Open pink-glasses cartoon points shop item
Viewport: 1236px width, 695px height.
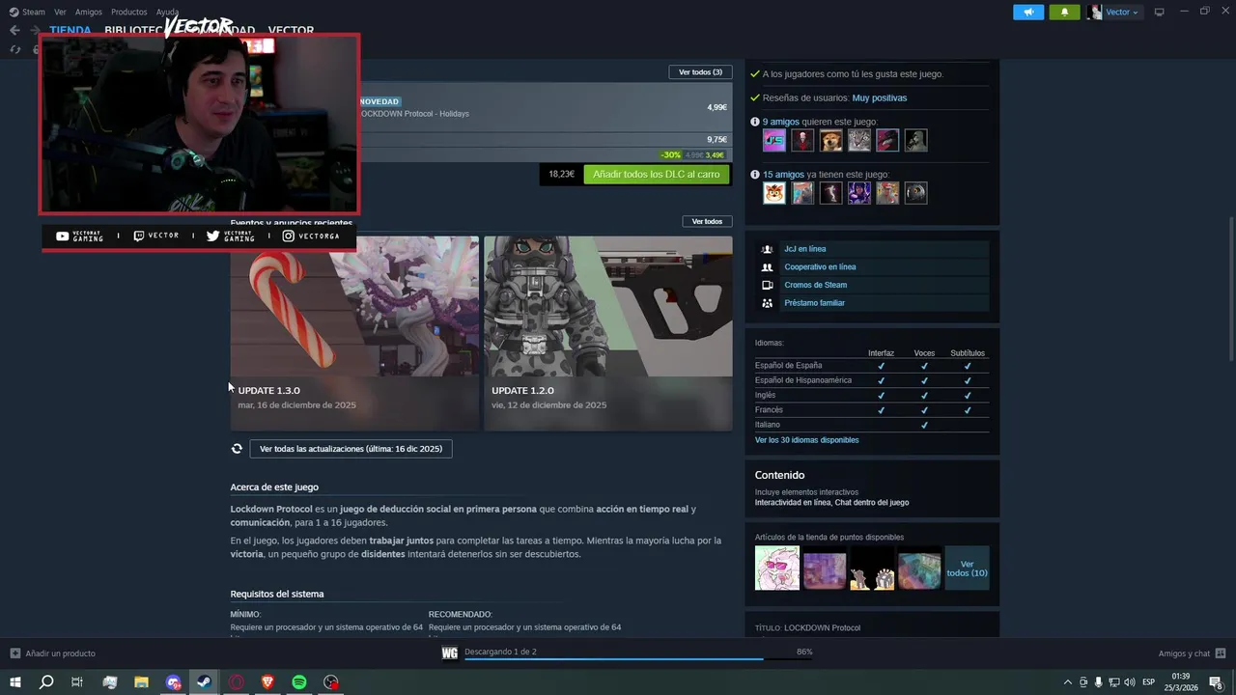(x=777, y=569)
